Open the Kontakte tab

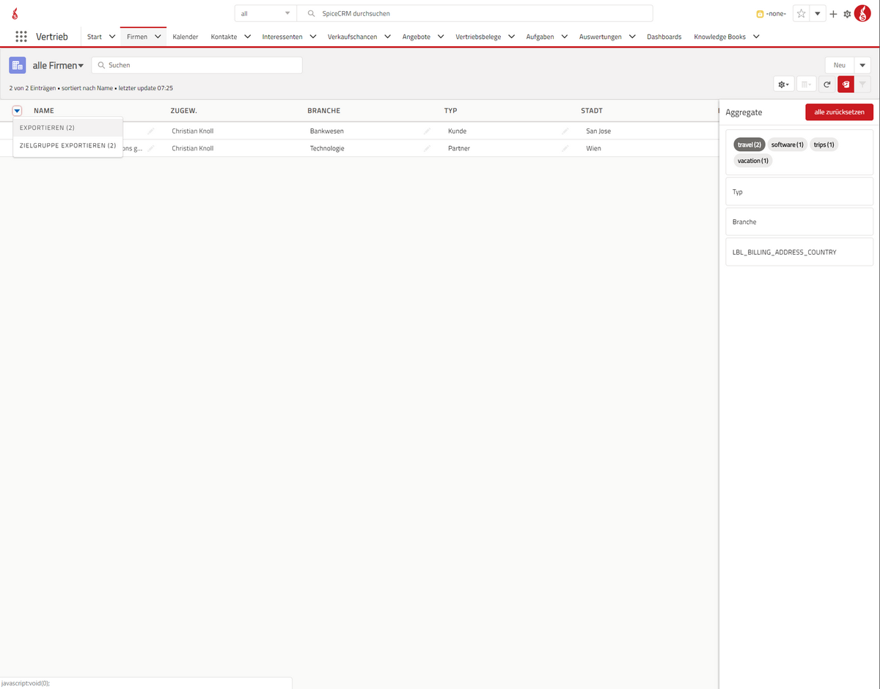pos(224,37)
